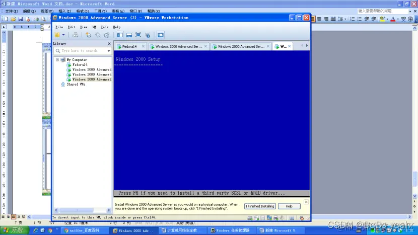Click the printer status icon

point(275,218)
